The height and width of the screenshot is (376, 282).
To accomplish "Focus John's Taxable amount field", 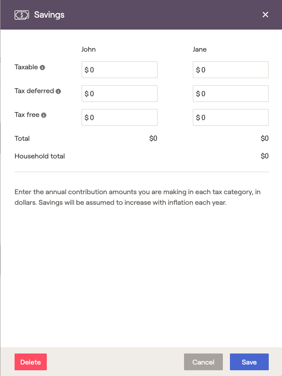I will click(x=120, y=70).
